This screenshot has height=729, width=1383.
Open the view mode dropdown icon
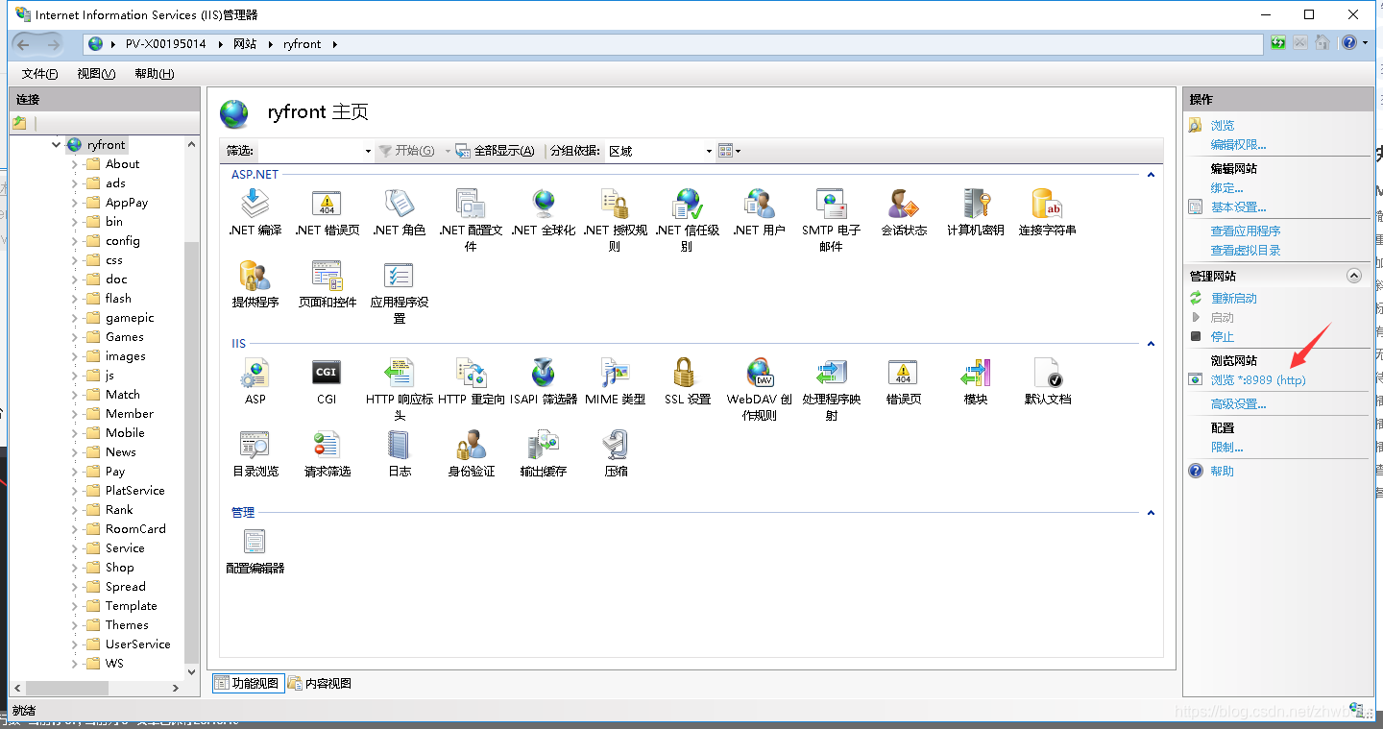pos(729,151)
